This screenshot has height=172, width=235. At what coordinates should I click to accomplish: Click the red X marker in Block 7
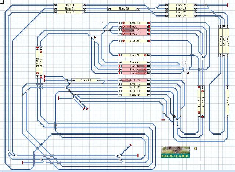tap(145, 73)
